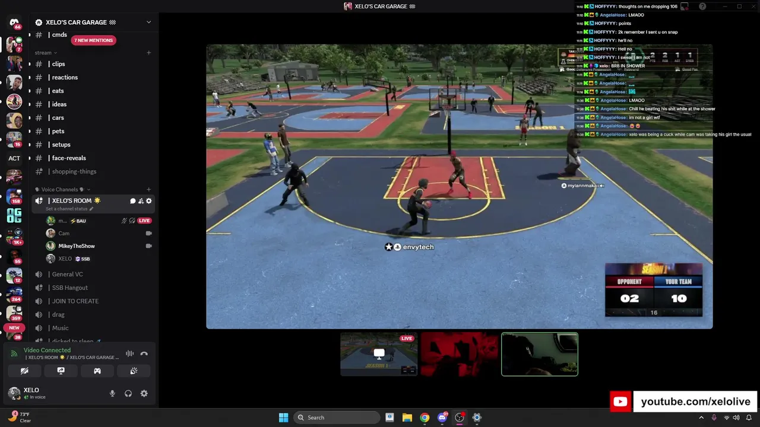Open the ACT server icon
Viewport: 760px width, 427px height.
[14, 158]
